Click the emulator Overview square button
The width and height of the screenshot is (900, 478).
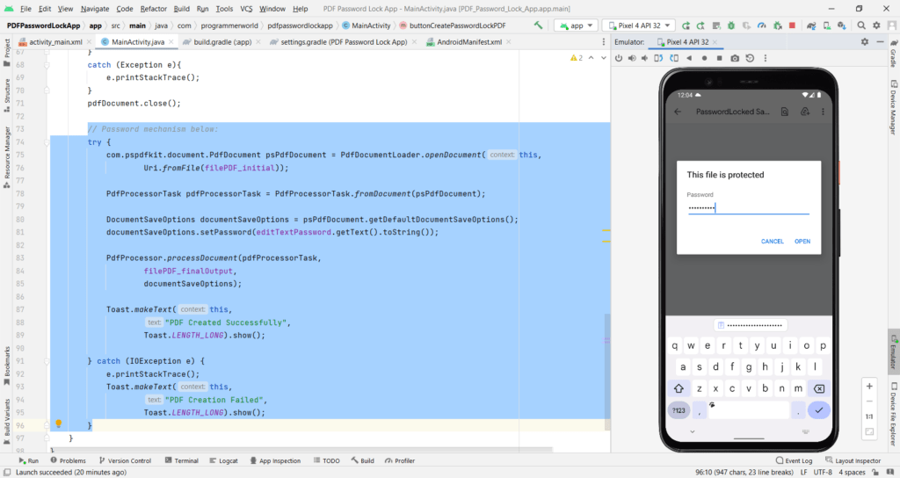[719, 58]
